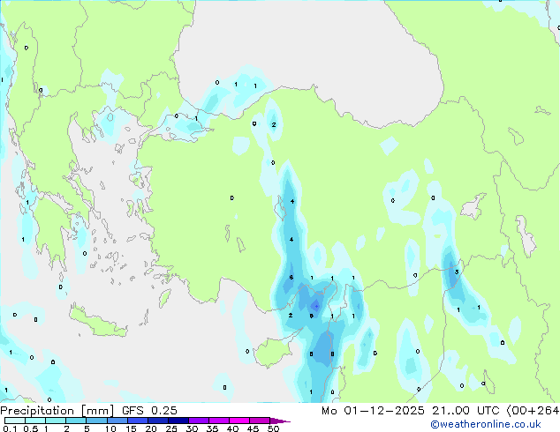Click the legend value label '50'
The height and width of the screenshot is (432, 560).
click(273, 428)
